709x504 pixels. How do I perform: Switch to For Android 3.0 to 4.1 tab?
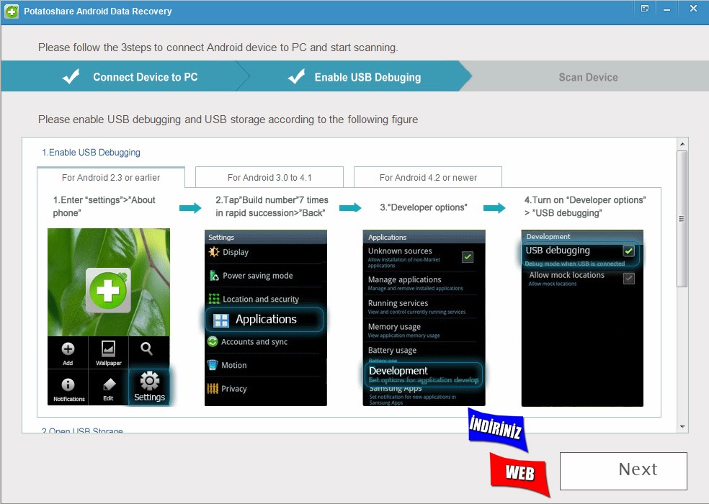pos(269,177)
